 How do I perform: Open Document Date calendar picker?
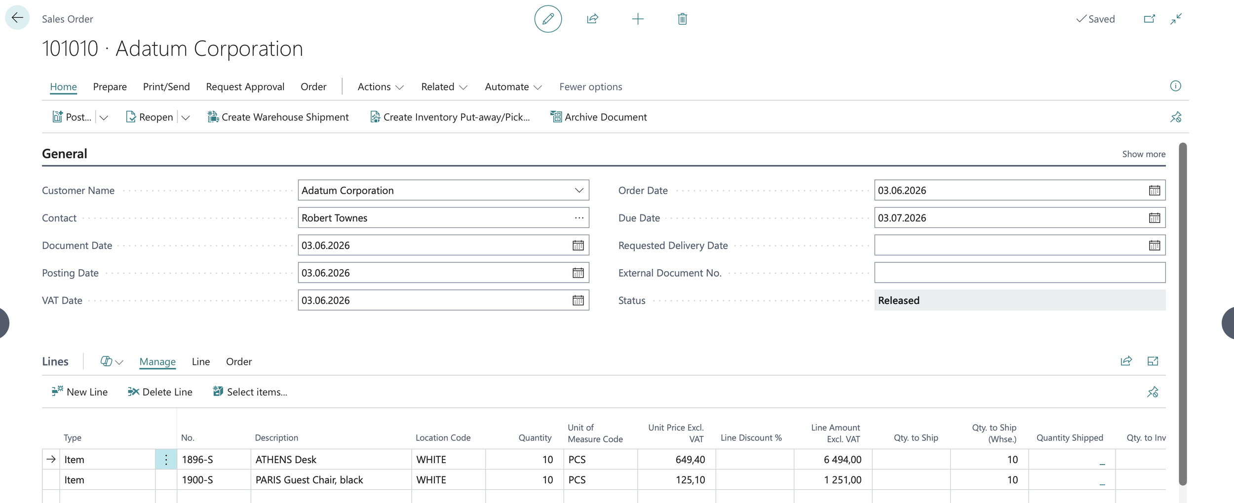pos(578,246)
